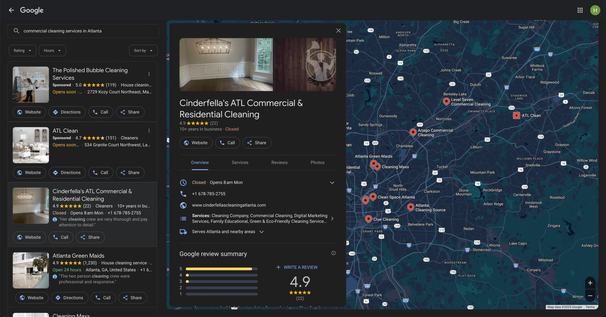Select the Clean Space Atlanta map pin

pyautogui.click(x=373, y=196)
